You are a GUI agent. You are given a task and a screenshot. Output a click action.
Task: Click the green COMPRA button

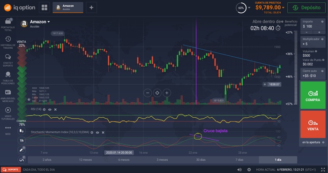coord(313,95)
